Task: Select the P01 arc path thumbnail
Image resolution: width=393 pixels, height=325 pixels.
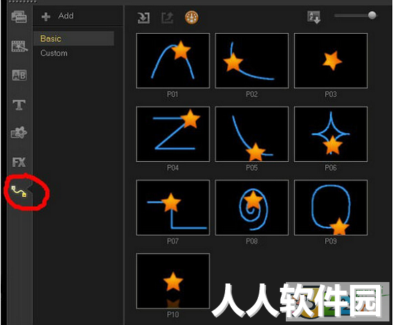Action: [173, 61]
